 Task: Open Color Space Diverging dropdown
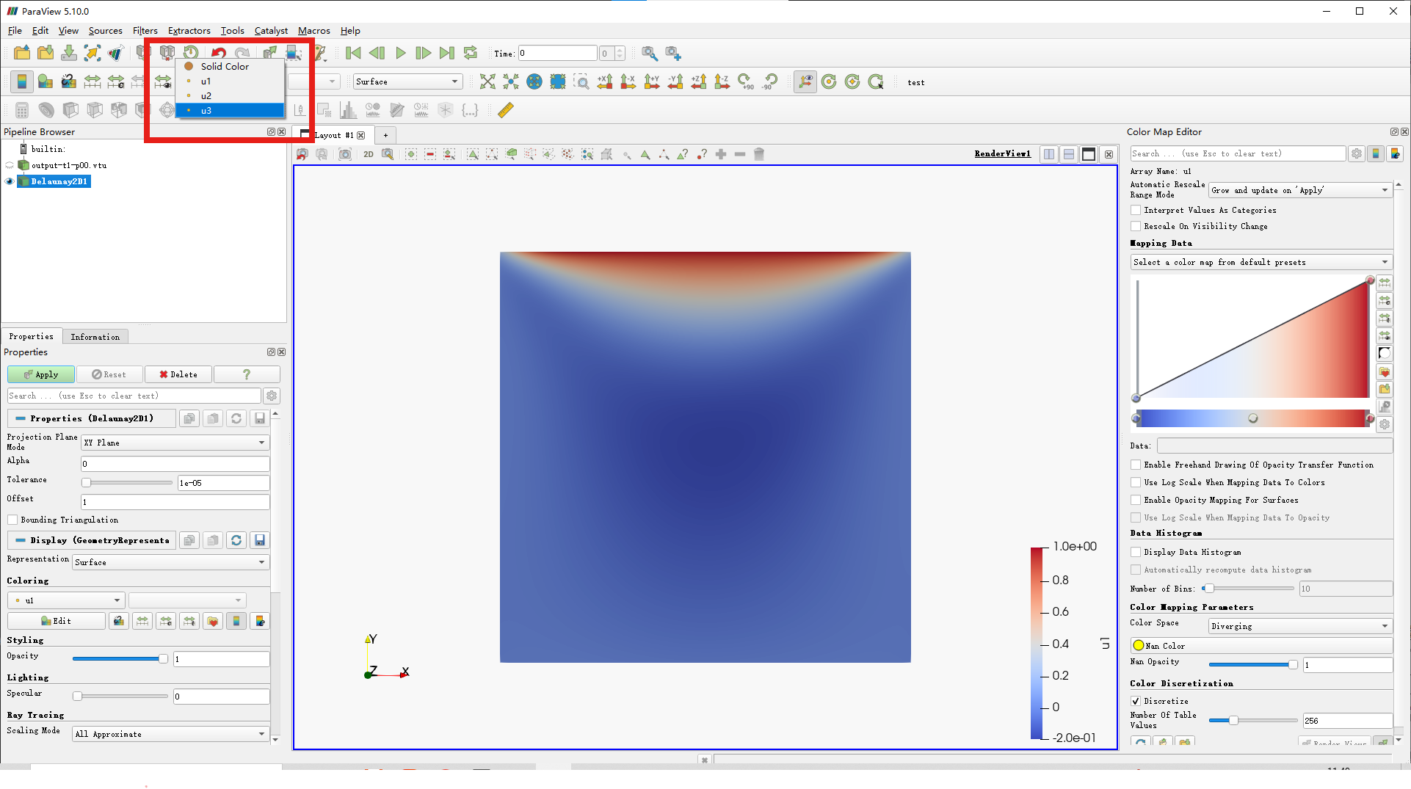(x=1300, y=626)
